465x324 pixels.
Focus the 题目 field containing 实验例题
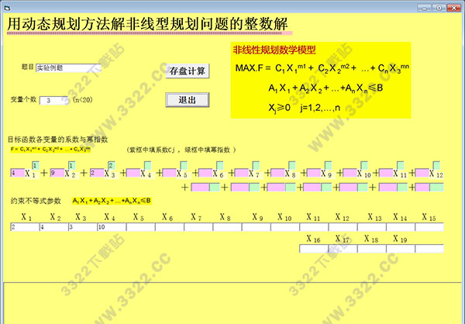(68, 68)
